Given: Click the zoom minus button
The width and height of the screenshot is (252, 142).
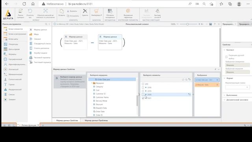Looking at the screenshot, I should pos(178,24).
